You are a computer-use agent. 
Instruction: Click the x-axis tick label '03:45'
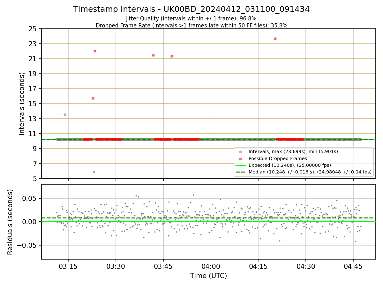click(163, 267)
